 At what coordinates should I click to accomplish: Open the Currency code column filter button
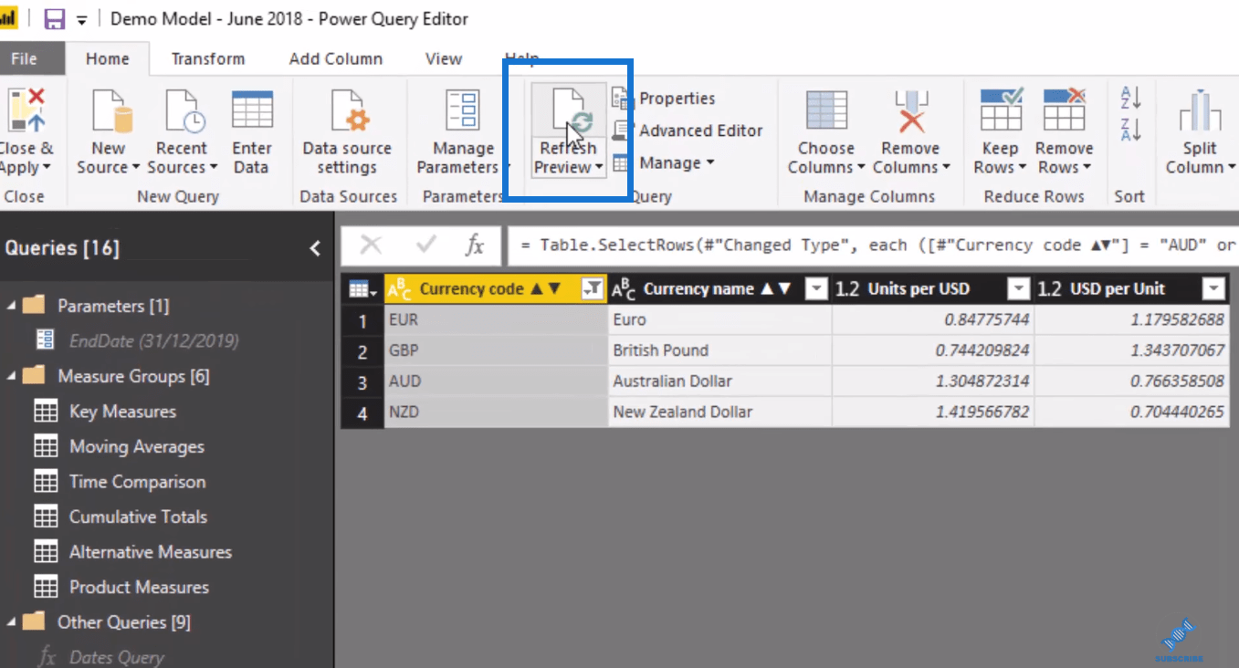[593, 289]
